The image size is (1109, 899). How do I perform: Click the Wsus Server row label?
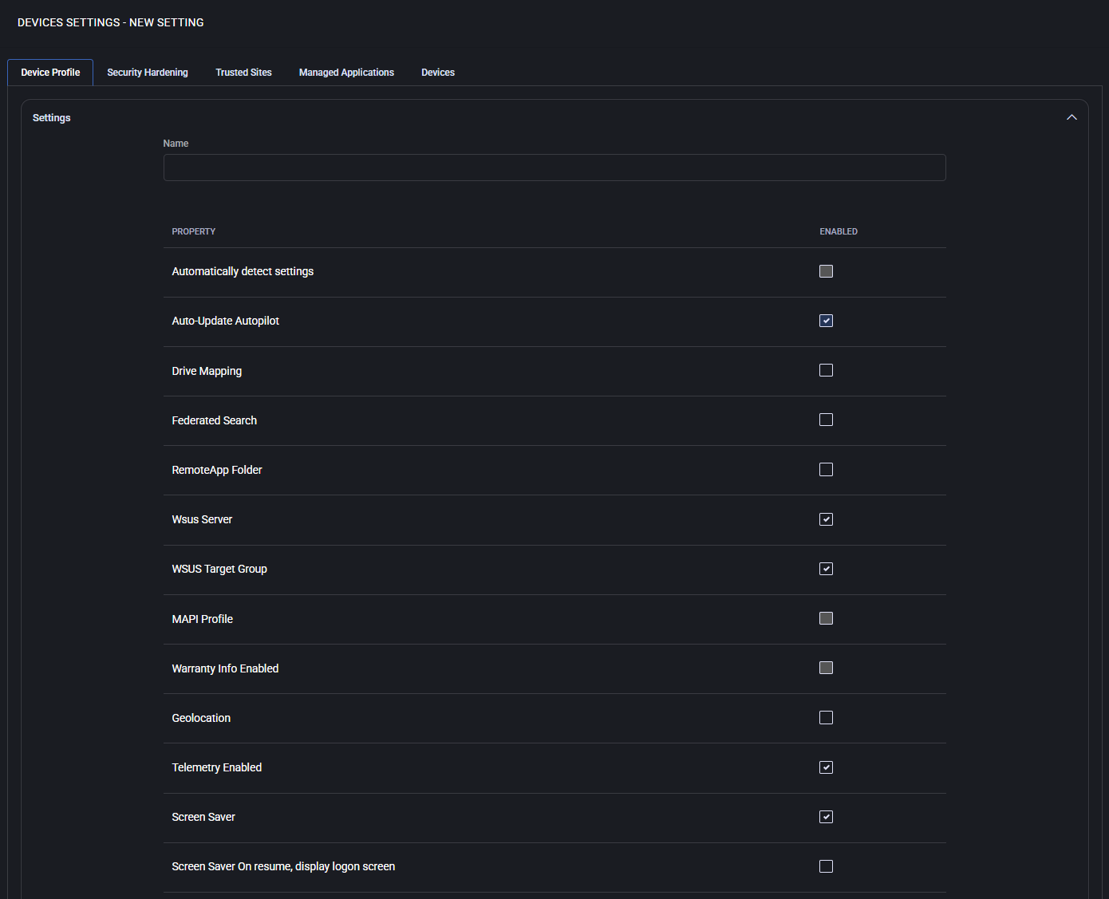202,519
